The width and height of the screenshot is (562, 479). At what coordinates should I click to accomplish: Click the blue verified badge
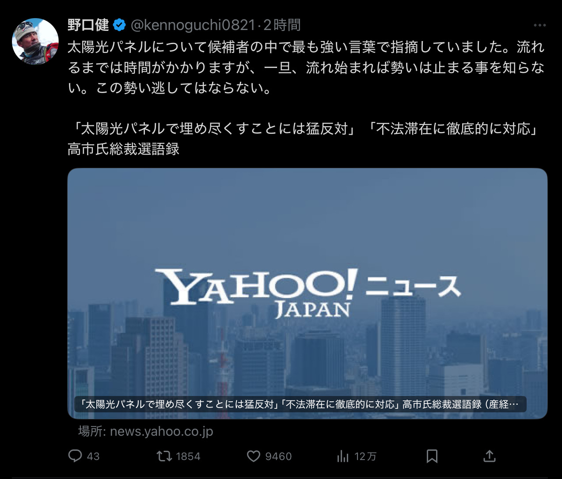119,25
